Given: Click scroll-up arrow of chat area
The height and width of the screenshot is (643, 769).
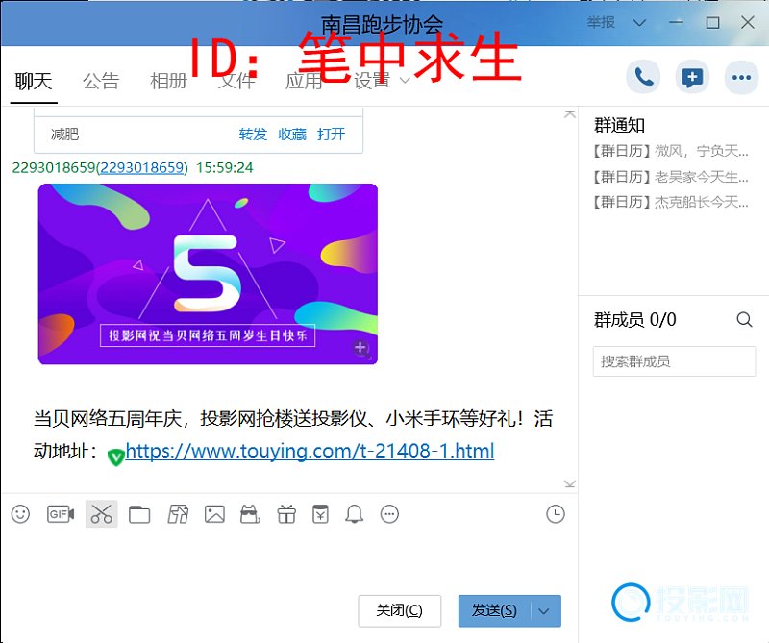Looking at the screenshot, I should tap(570, 114).
